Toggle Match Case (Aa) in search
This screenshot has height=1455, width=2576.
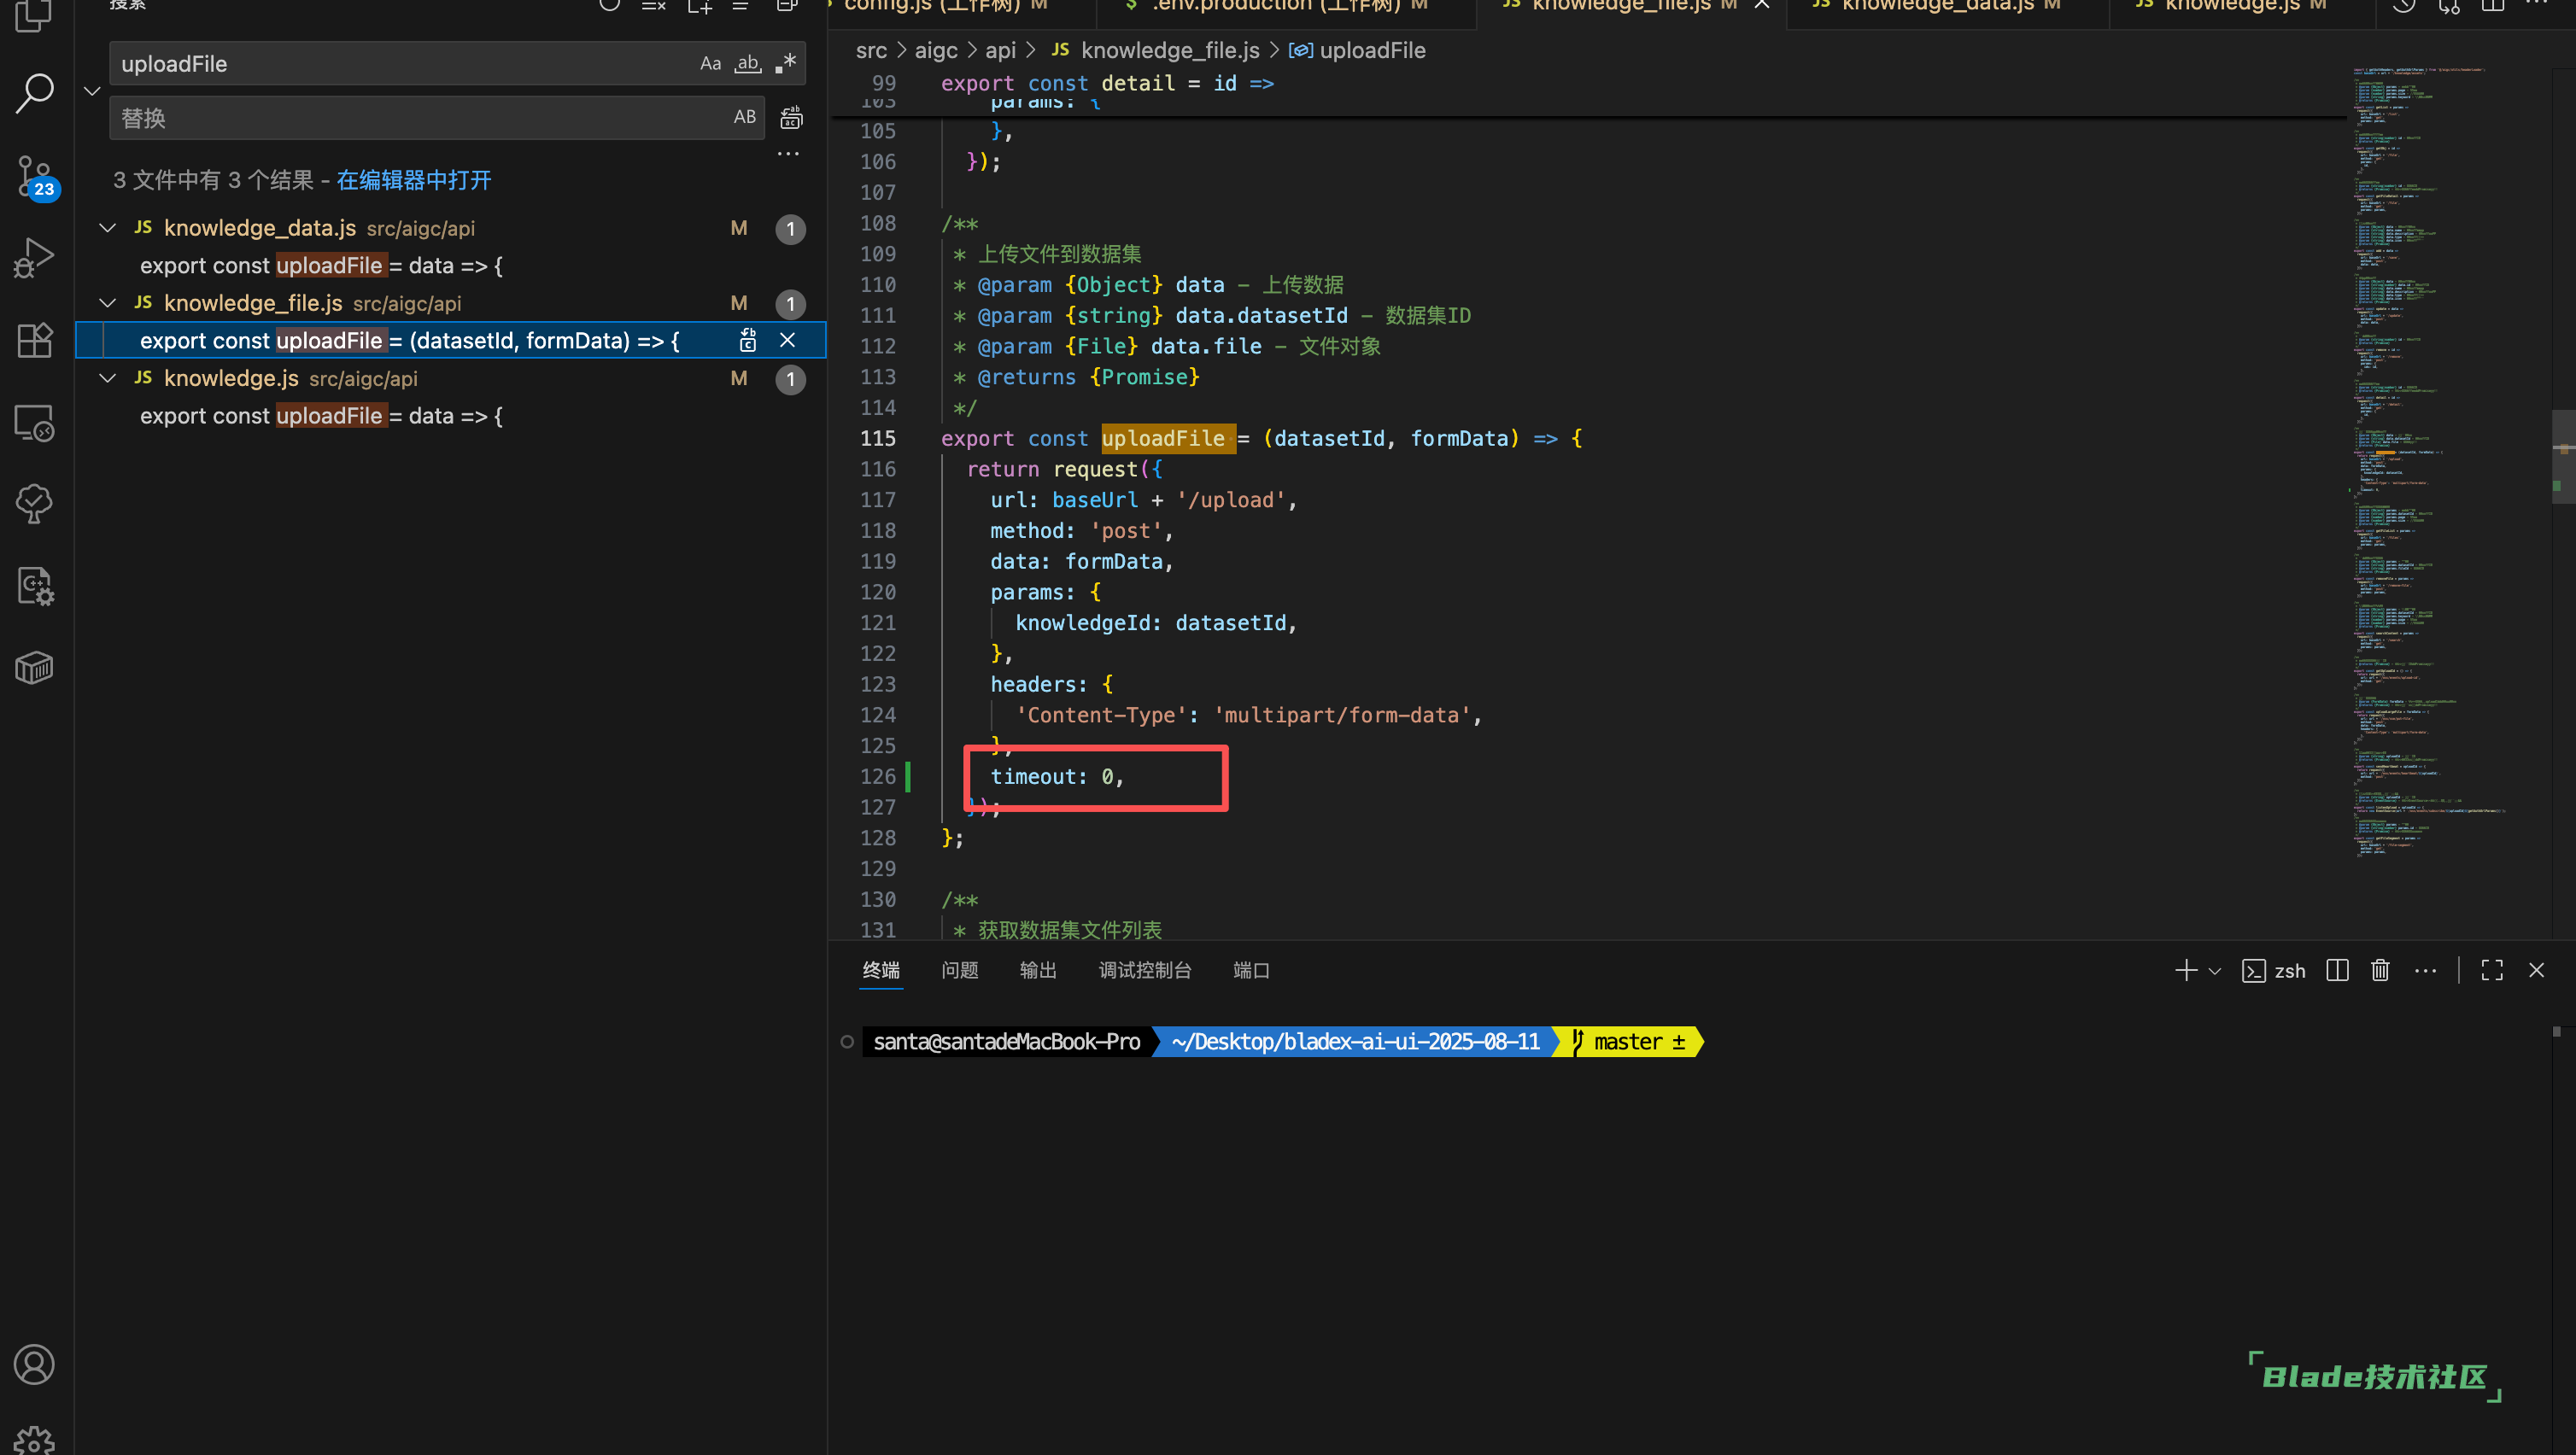[710, 63]
